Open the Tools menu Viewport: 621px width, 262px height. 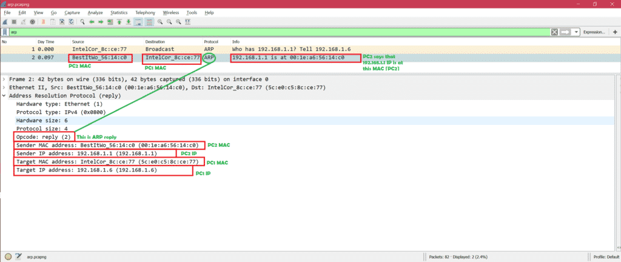click(x=192, y=13)
